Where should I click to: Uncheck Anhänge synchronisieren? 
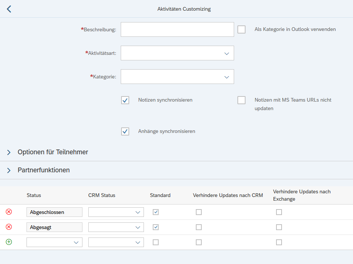click(x=125, y=131)
